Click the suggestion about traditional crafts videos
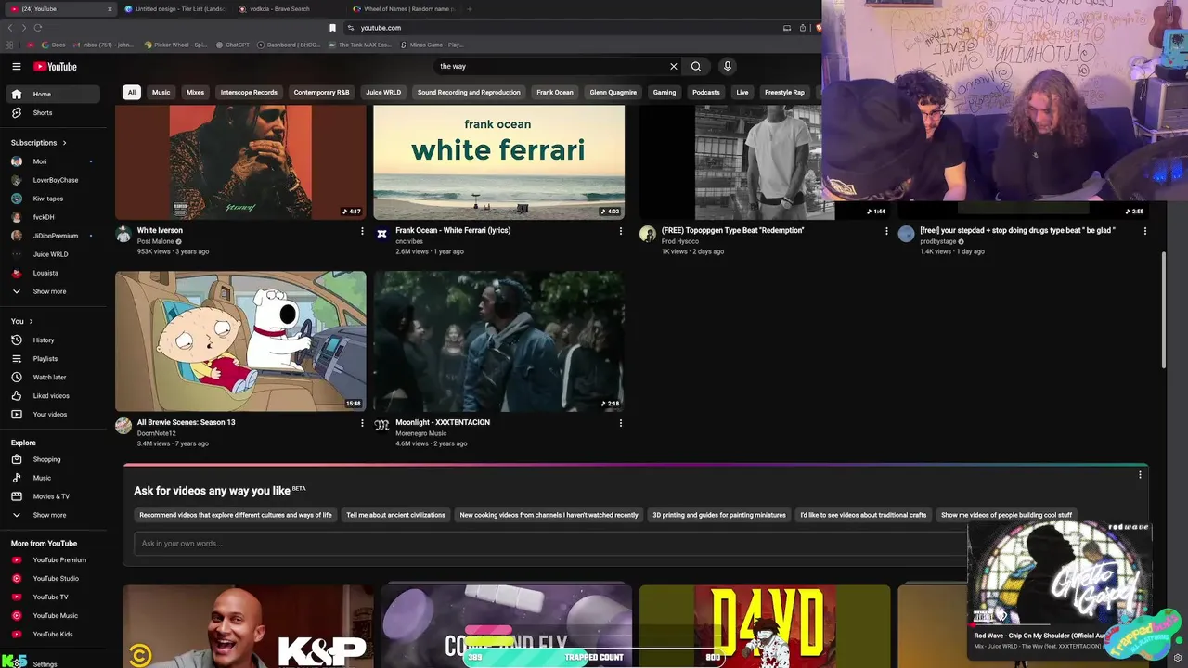 [x=863, y=515]
